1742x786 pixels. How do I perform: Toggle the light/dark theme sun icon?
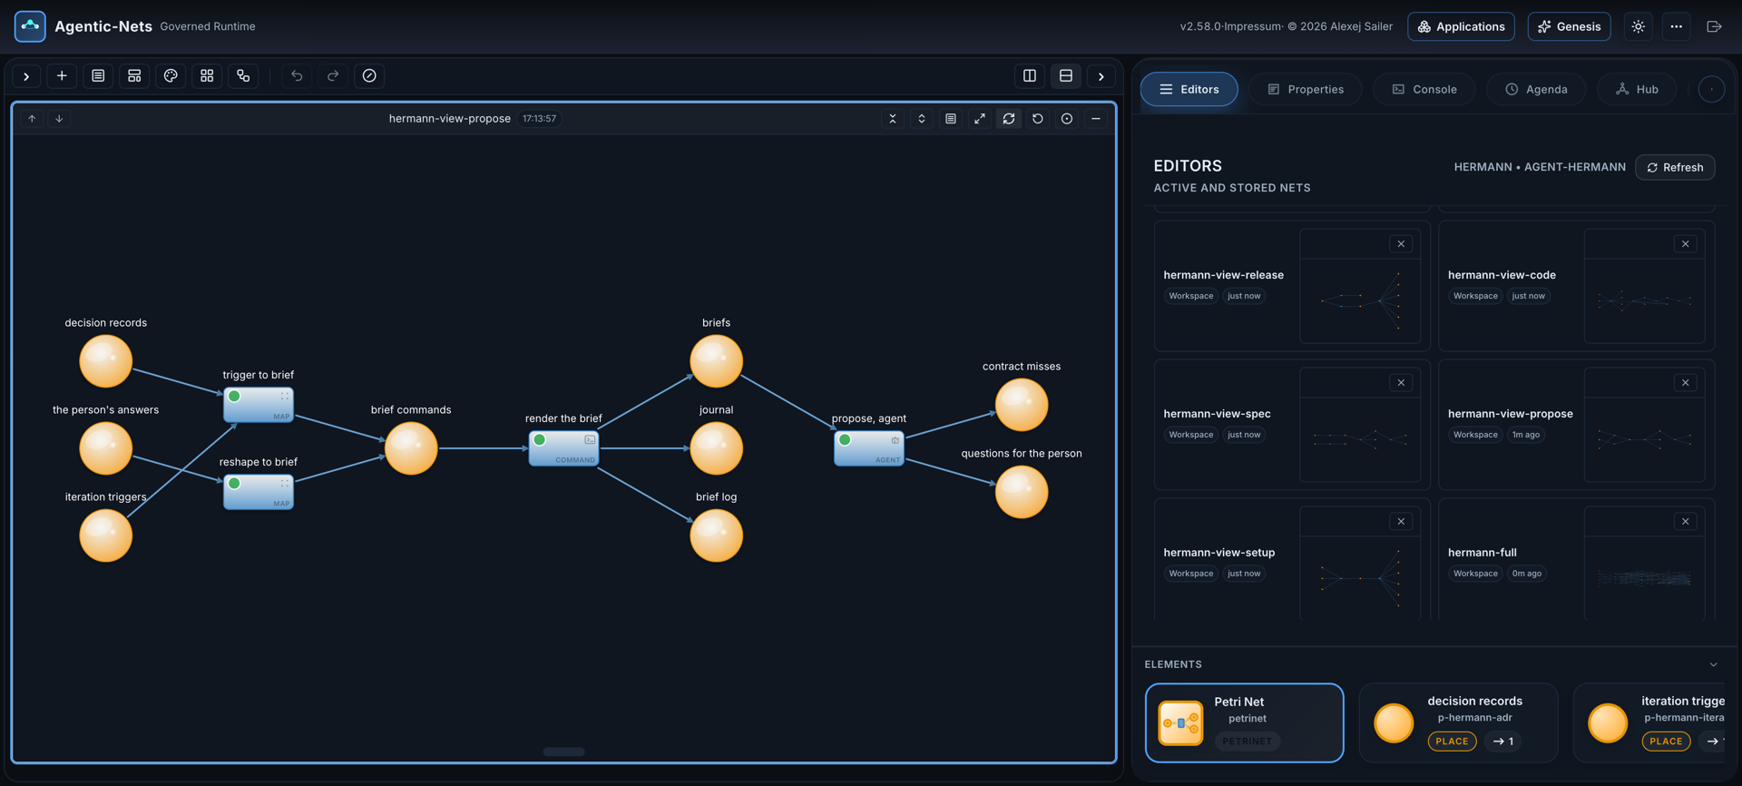1639,26
